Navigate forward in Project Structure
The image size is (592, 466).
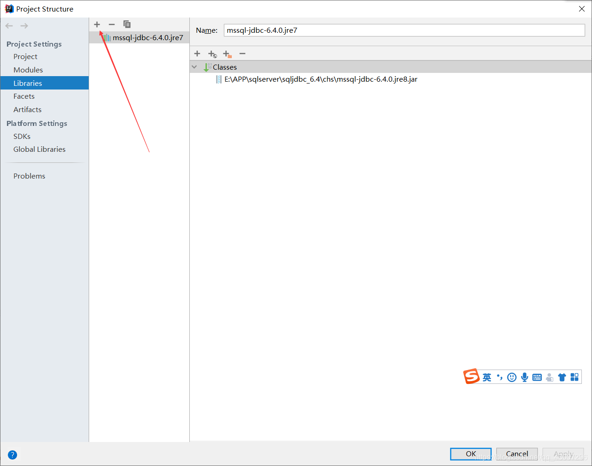click(x=24, y=26)
